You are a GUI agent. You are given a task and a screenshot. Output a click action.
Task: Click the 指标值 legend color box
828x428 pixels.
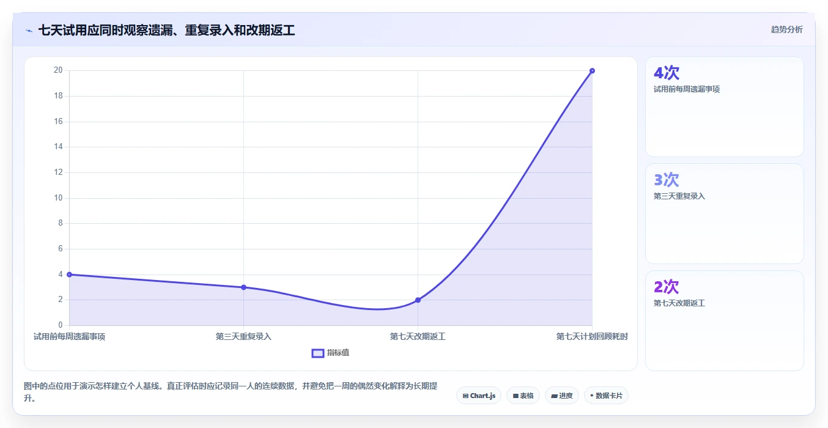tap(318, 353)
